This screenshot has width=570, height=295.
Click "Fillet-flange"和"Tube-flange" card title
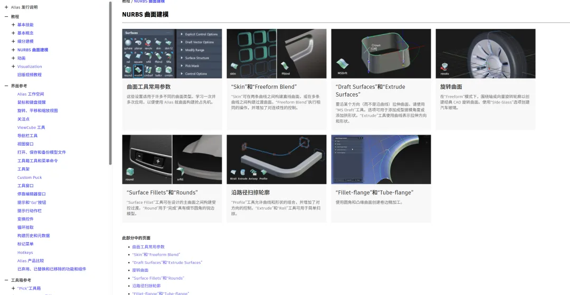(374, 193)
